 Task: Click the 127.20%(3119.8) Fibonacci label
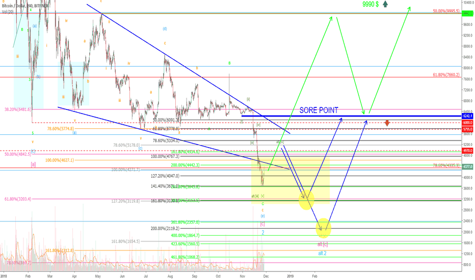(125, 201)
